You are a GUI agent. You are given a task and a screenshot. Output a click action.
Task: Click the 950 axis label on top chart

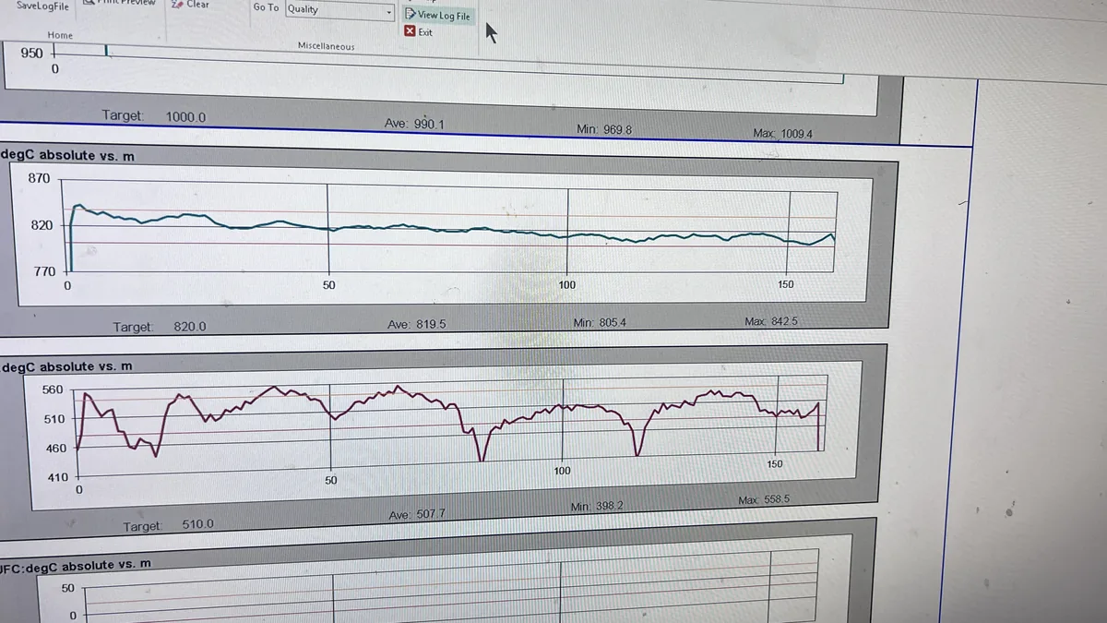(x=31, y=53)
